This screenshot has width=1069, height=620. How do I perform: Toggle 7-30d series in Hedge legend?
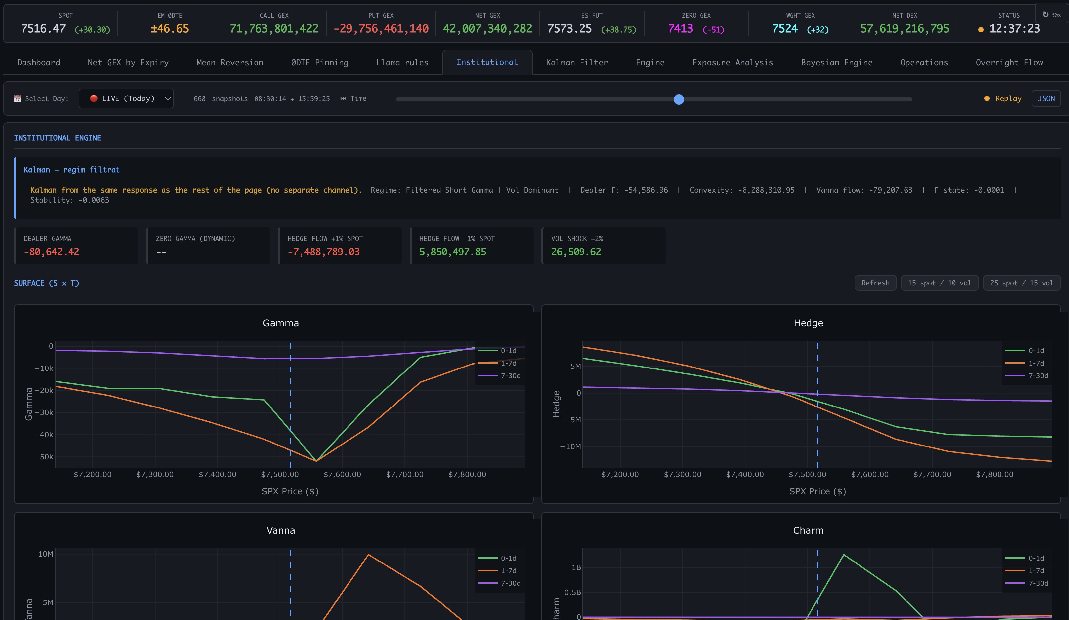1027,376
